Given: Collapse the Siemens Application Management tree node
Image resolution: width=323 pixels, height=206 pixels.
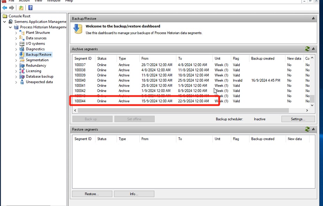Looking at the screenshot, I should pyautogui.click(x=5, y=22).
